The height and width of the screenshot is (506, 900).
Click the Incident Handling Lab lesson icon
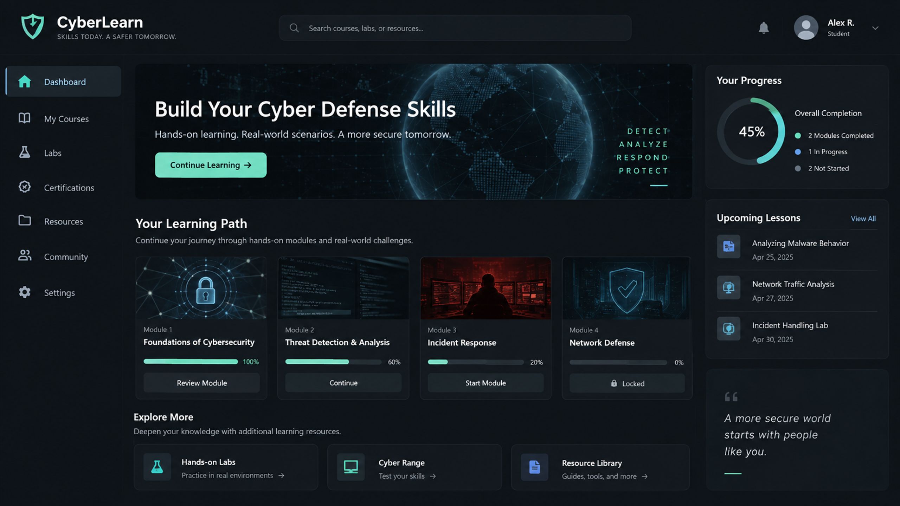tap(728, 329)
